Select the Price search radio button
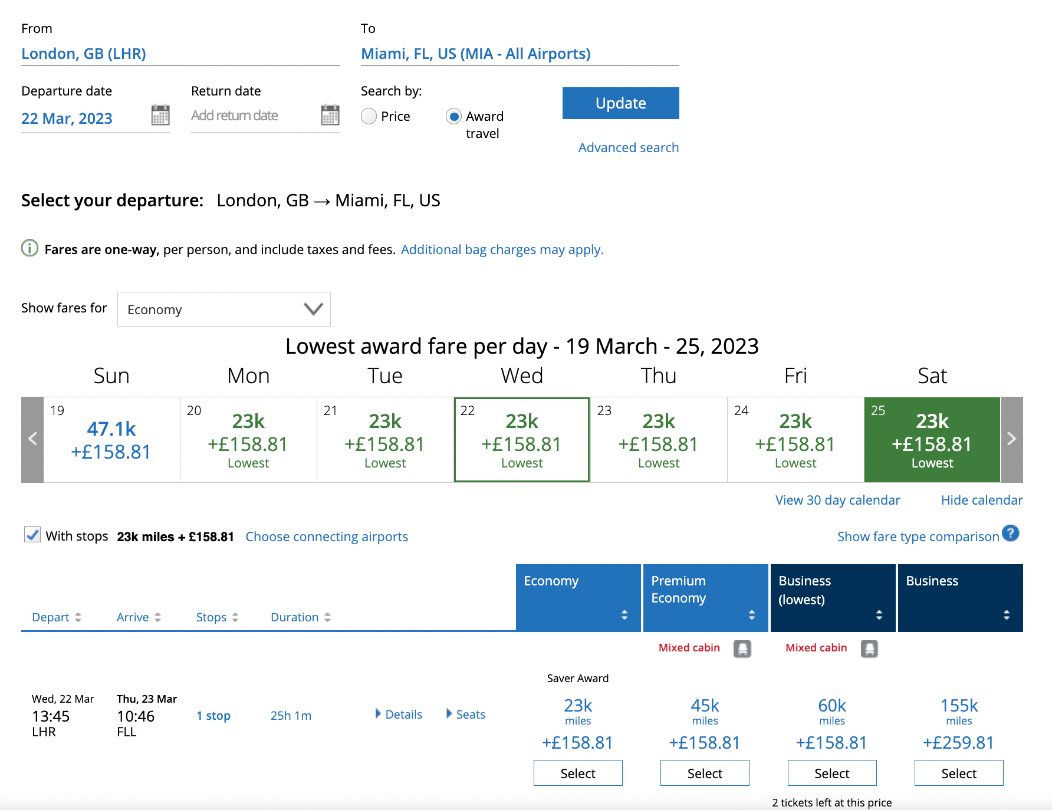Image resolution: width=1052 pixels, height=810 pixels. tap(369, 116)
